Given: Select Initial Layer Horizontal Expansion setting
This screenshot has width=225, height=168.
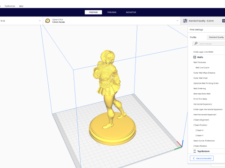Looking at the screenshot, I should [208, 109].
